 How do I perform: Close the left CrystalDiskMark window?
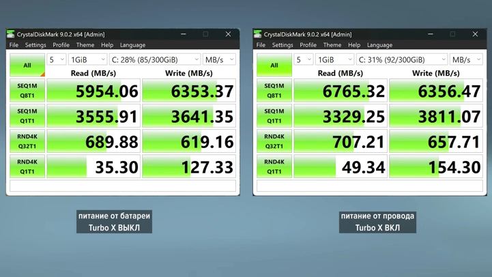point(228,34)
